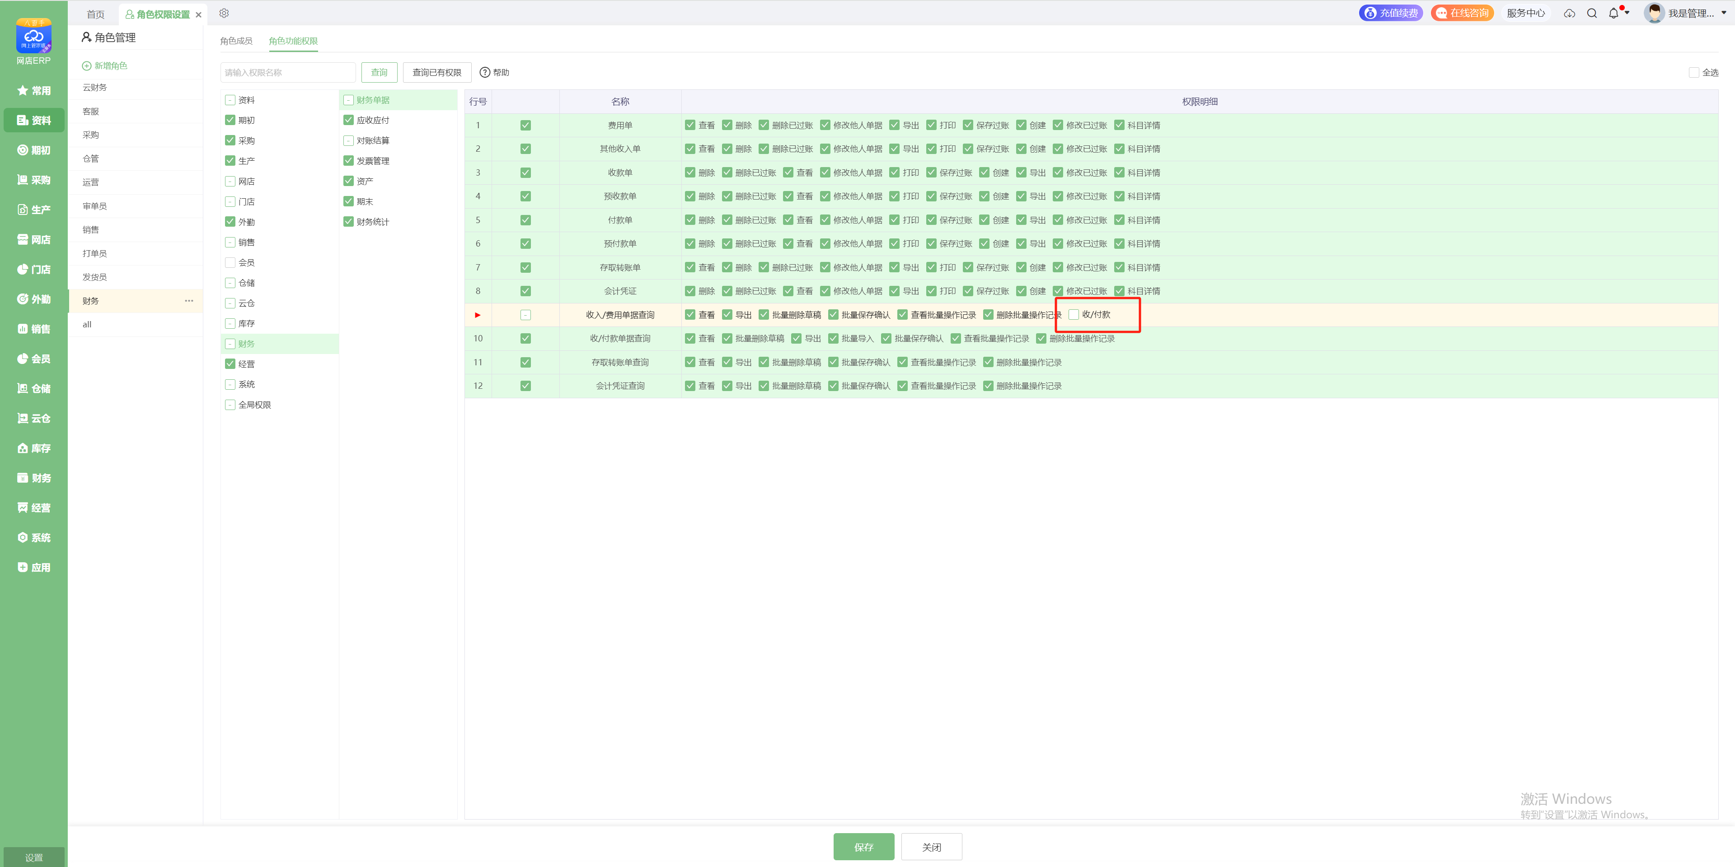Open the 网店 sidebar module
The width and height of the screenshot is (1735, 867).
[x=34, y=240]
